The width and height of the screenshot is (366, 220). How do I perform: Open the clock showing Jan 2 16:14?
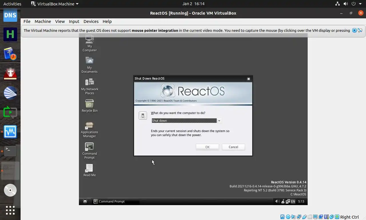click(193, 4)
